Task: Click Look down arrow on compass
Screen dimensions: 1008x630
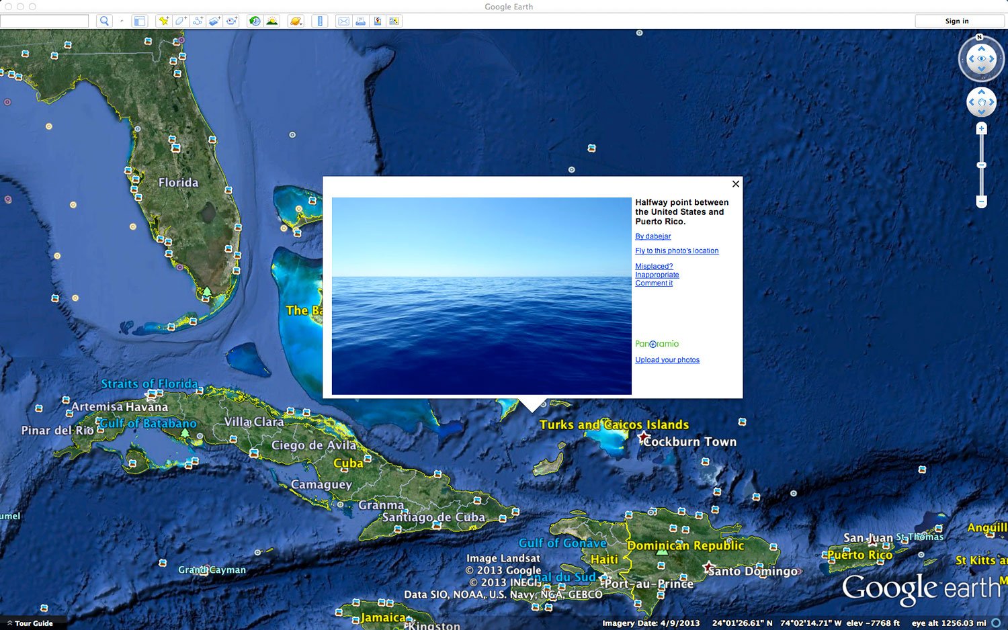Action: click(x=982, y=70)
